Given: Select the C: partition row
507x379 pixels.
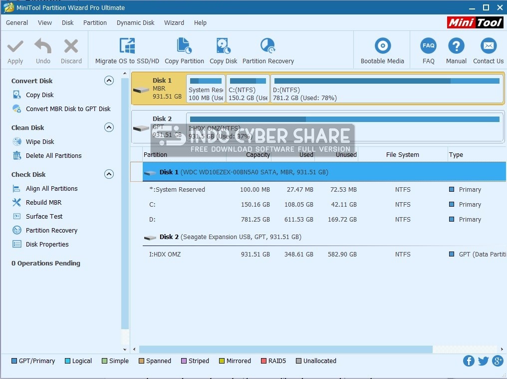Looking at the screenshot, I should tap(324, 204).
